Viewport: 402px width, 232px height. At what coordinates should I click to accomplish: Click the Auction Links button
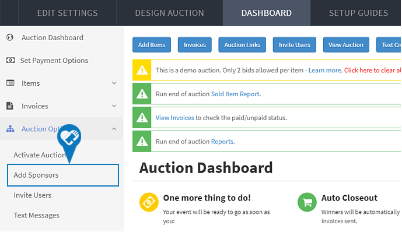(242, 45)
